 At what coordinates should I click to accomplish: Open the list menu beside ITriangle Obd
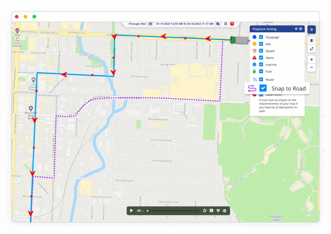pos(151,24)
